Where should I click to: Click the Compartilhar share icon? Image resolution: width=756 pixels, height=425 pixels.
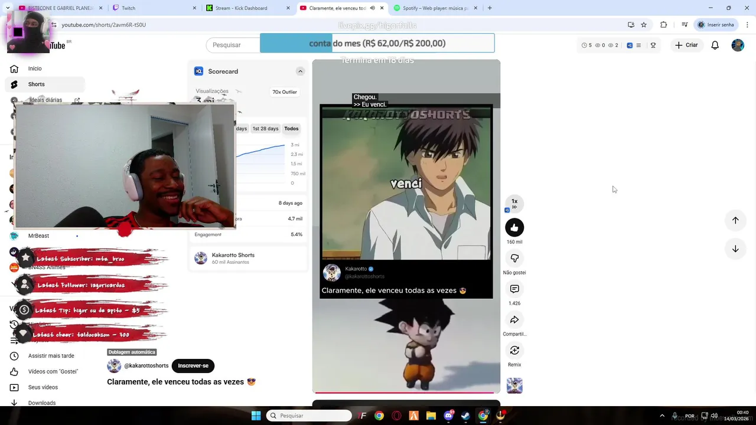tap(514, 319)
